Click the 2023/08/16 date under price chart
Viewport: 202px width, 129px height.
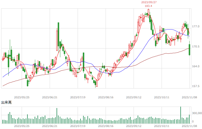106,97
